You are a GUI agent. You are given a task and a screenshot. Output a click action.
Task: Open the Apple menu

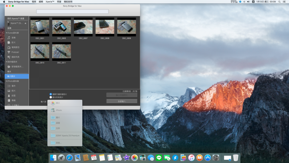4,2
